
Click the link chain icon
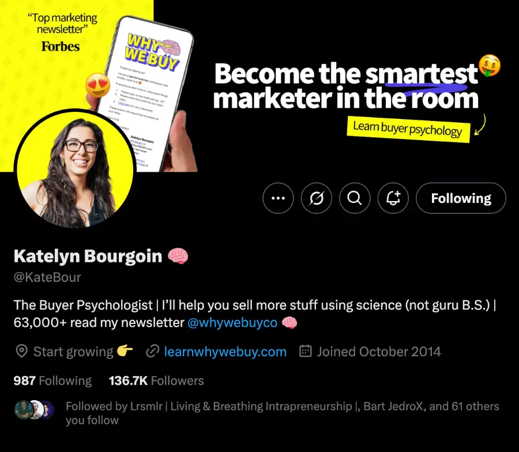(152, 352)
